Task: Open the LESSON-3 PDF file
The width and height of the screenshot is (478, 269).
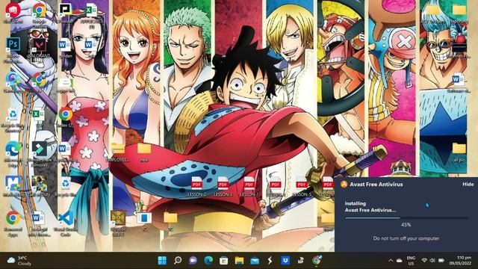Action: (223, 186)
